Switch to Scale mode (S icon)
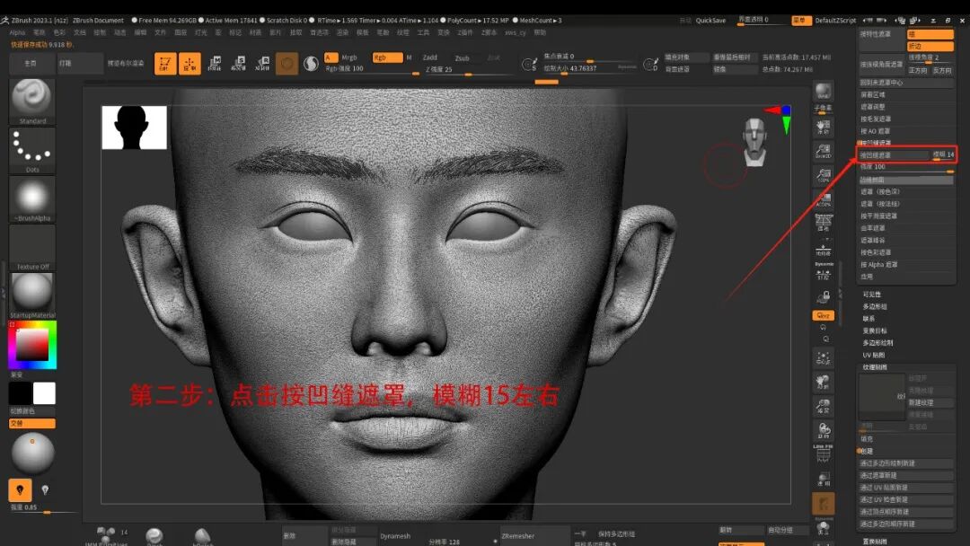 pyautogui.click(x=238, y=63)
